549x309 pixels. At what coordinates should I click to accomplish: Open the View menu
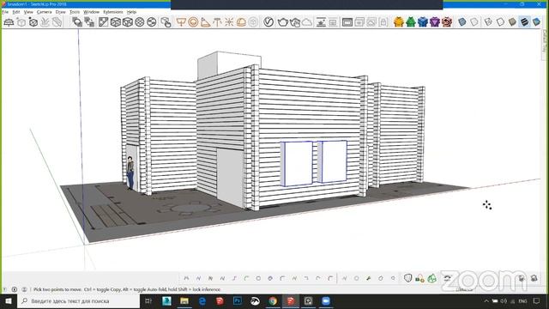point(28,12)
